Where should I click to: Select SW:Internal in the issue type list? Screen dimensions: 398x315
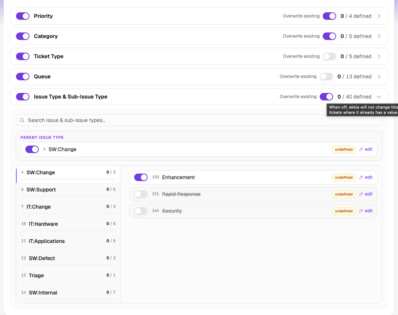pos(68,294)
